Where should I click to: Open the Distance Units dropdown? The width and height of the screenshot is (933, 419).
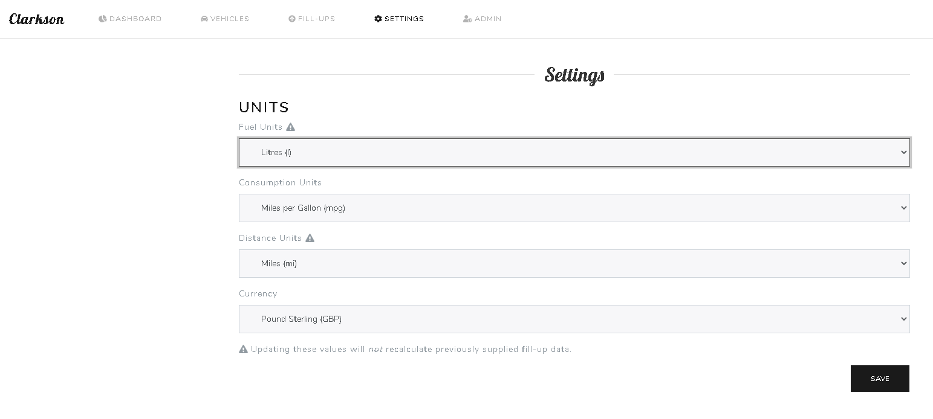(x=574, y=263)
